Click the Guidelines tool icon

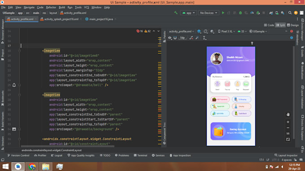pos(204,38)
